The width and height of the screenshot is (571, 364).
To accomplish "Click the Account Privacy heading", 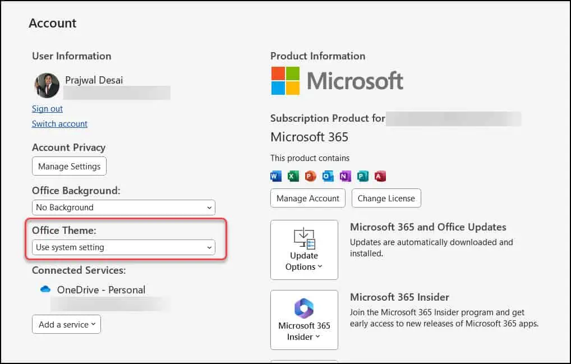I will [69, 148].
